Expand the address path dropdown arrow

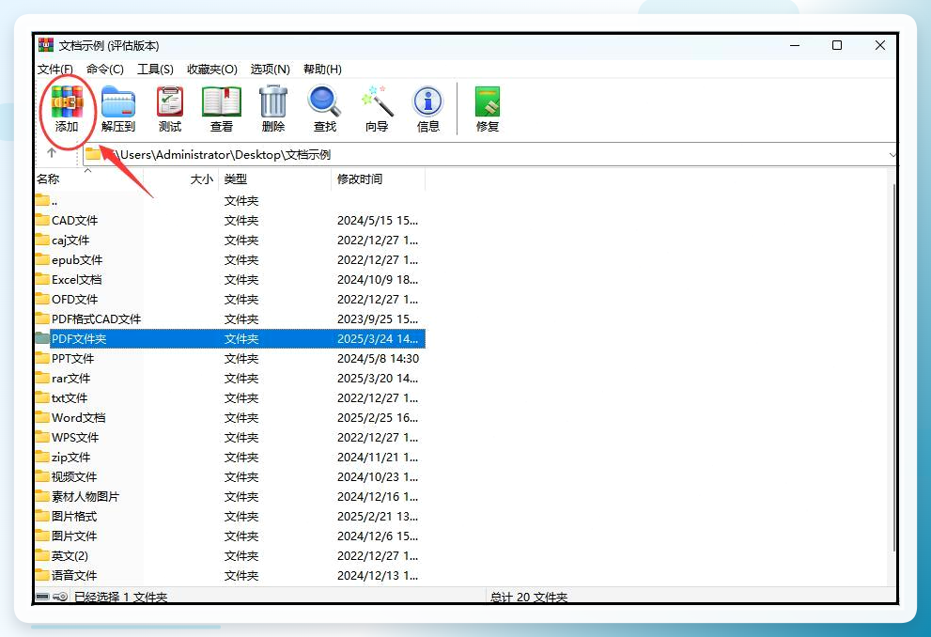[892, 155]
